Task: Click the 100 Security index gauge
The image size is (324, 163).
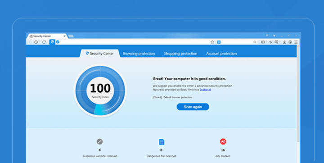Action: (100, 91)
